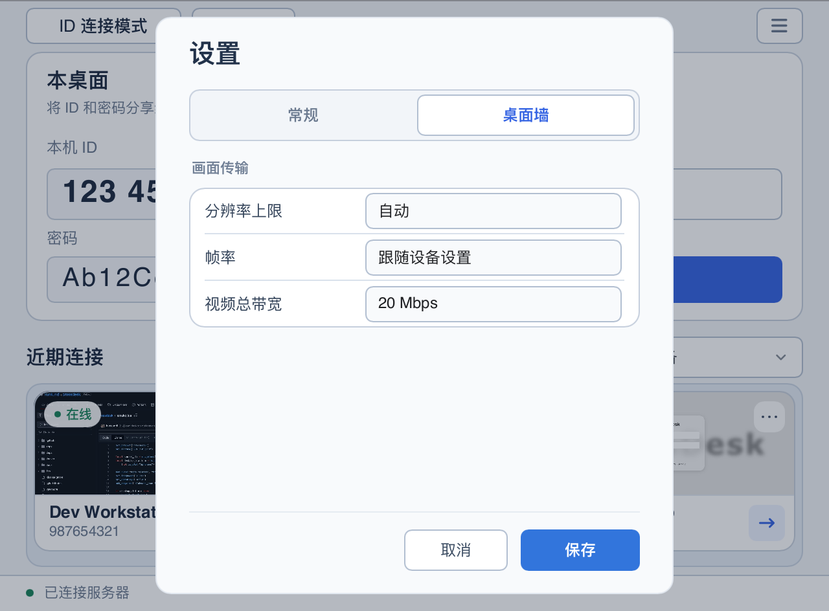The image size is (829, 611).
Task: Click the Dev Workstation device name
Action: [102, 512]
